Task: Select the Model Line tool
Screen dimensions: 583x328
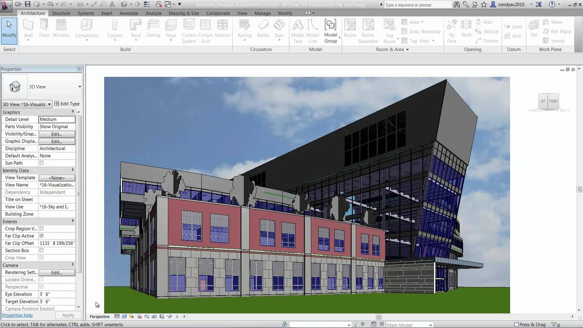Action: point(313,31)
